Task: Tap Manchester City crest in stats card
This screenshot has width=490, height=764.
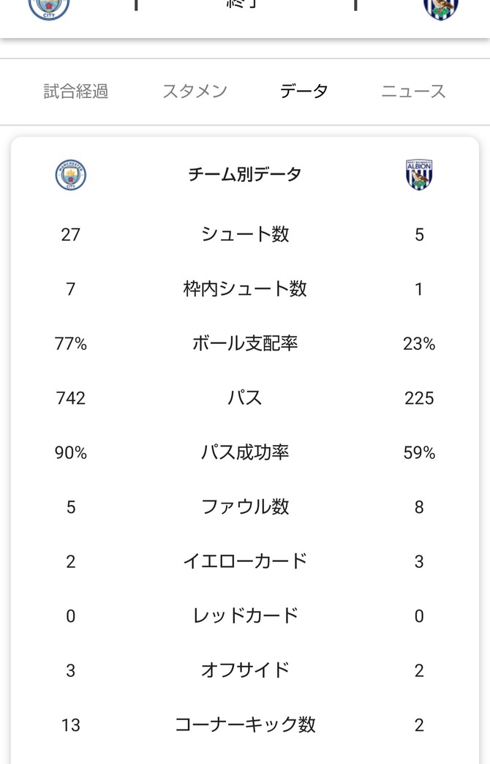Action: click(x=71, y=174)
